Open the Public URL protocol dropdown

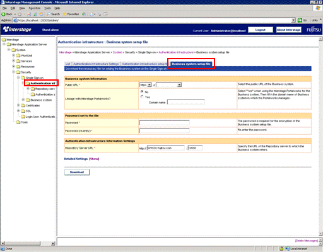pyautogui.click(x=146, y=85)
